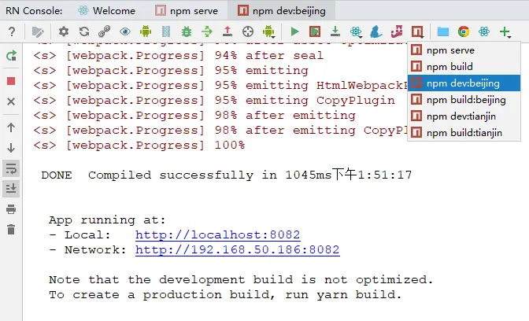Toggle the eye visibility icon in toolbar

(125, 31)
